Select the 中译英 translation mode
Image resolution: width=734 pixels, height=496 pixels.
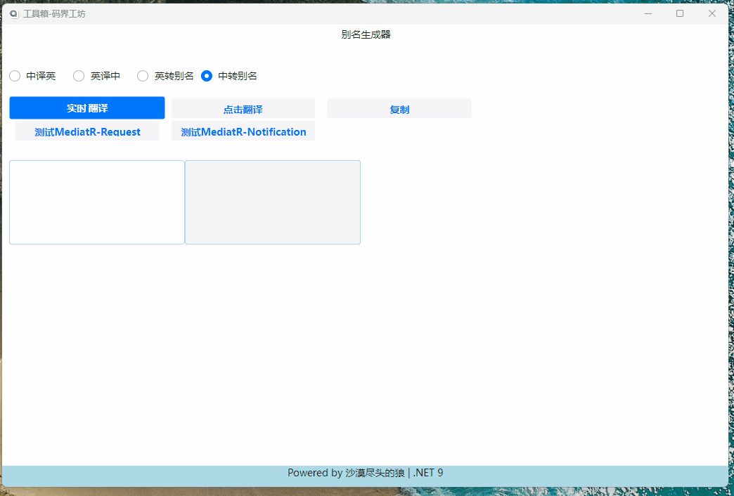coord(15,76)
